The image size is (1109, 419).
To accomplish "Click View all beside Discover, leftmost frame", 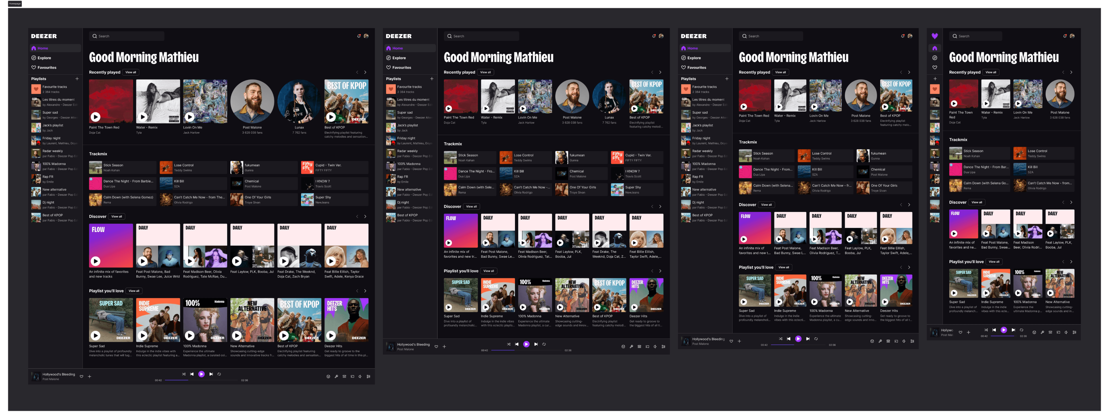I will pos(117,217).
